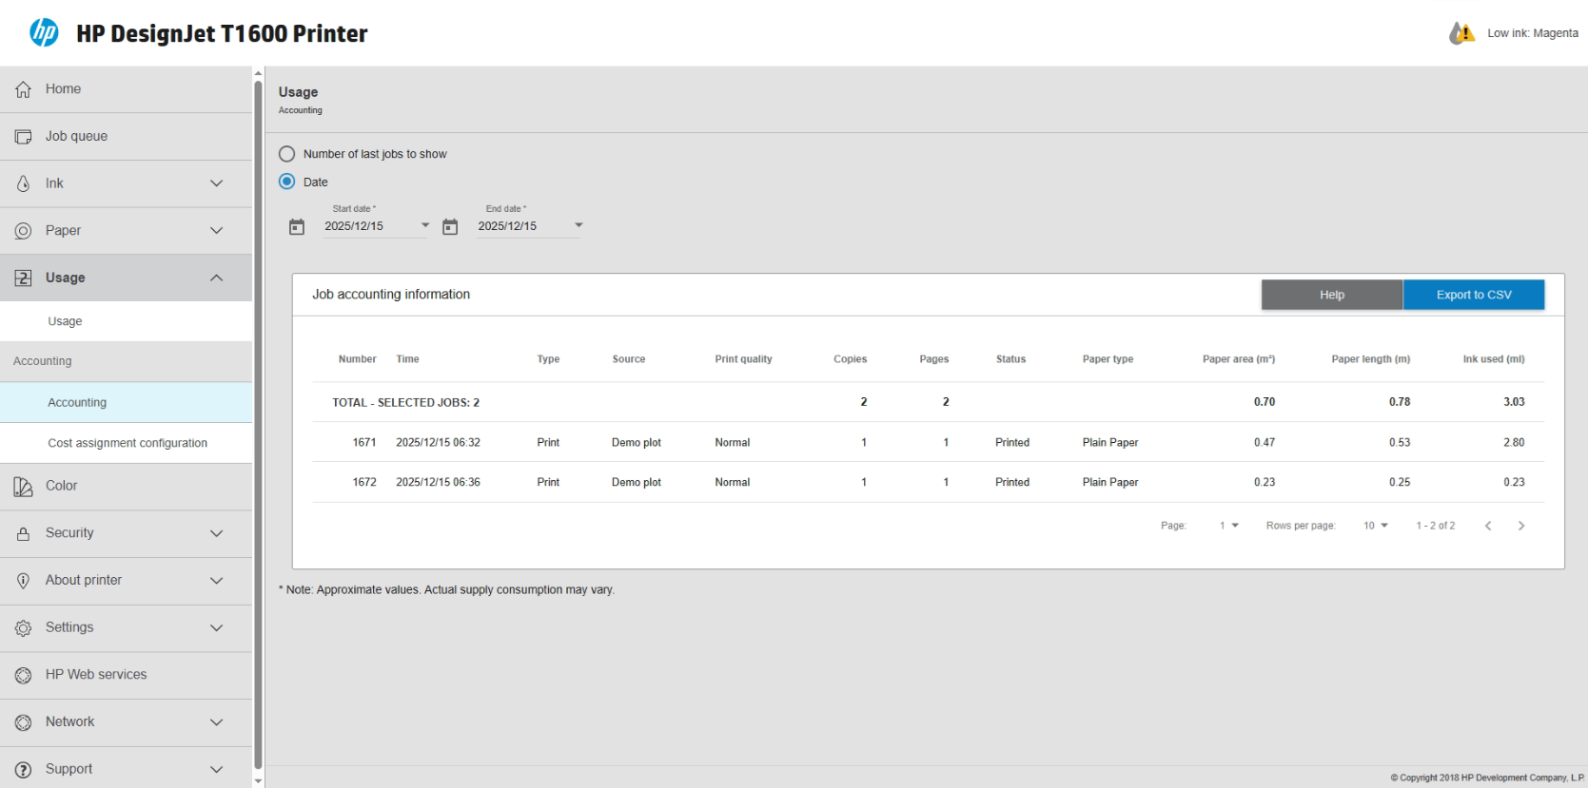This screenshot has height=788, width=1588.
Task: Open Cost assignment configuration
Action: point(126,443)
